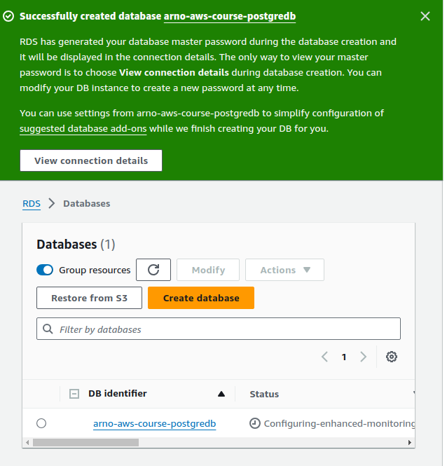447x466 pixels.
Task: Click the Create database button
Action: point(201,298)
